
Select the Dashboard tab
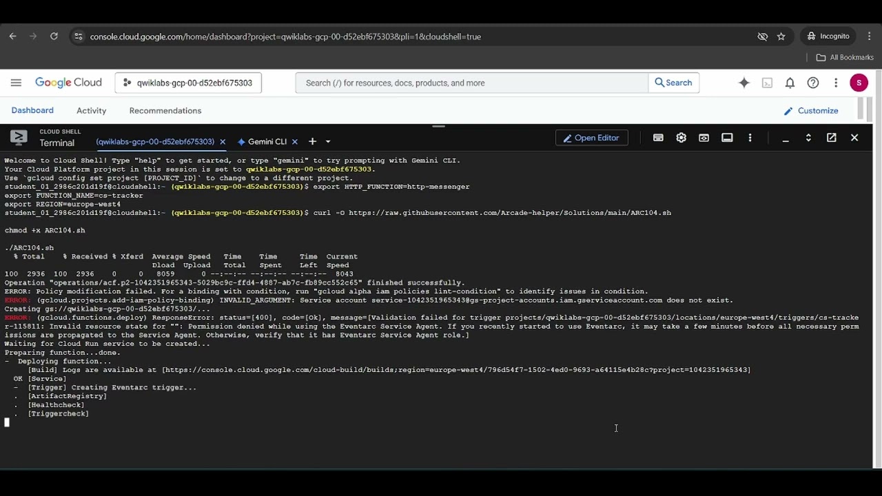32,110
